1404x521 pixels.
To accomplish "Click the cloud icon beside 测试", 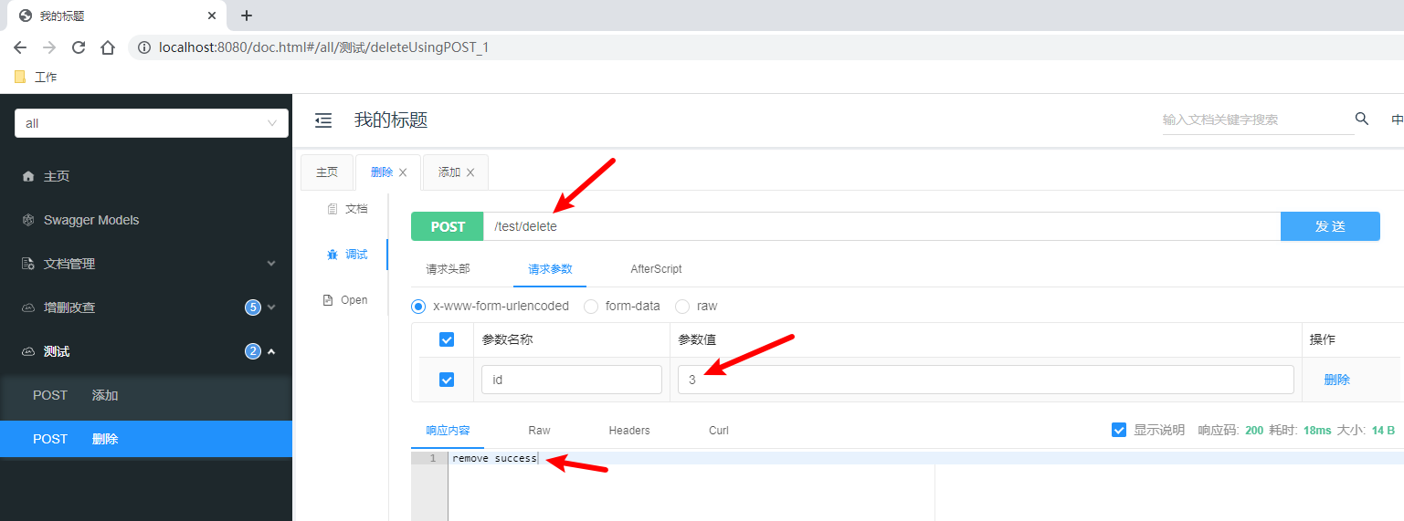I will tap(28, 351).
